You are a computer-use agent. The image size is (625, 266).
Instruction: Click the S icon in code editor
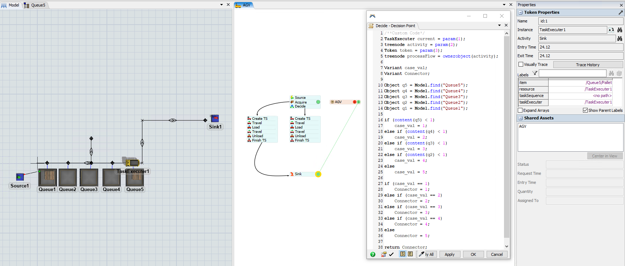[x=403, y=254]
